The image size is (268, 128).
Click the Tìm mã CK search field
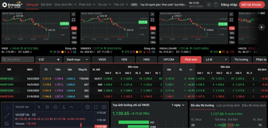(x=18, y=59)
